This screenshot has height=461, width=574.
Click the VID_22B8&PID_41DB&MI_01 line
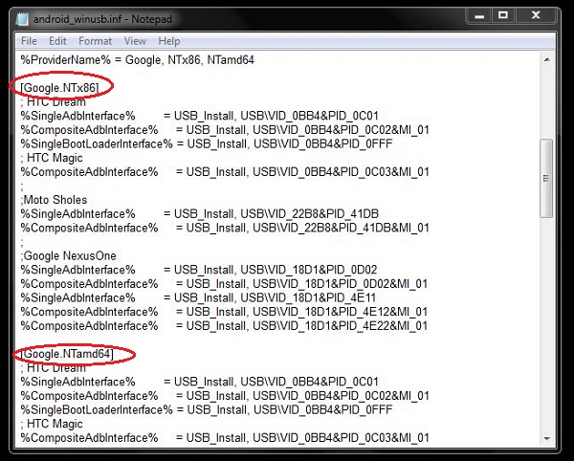(x=225, y=228)
